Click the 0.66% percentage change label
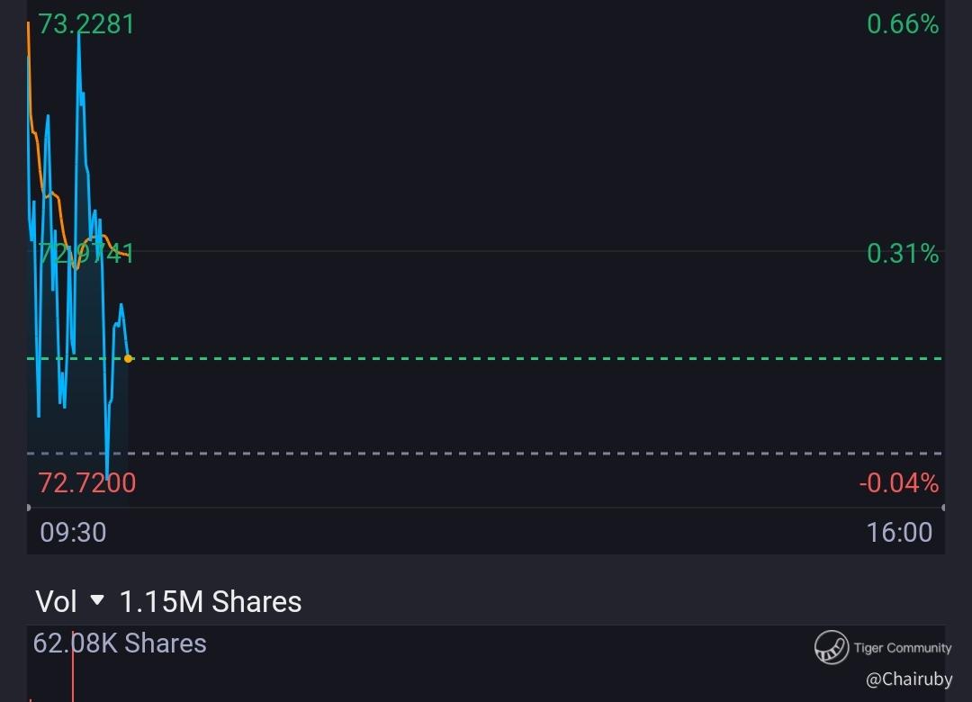Image resolution: width=972 pixels, height=702 pixels. tap(902, 24)
